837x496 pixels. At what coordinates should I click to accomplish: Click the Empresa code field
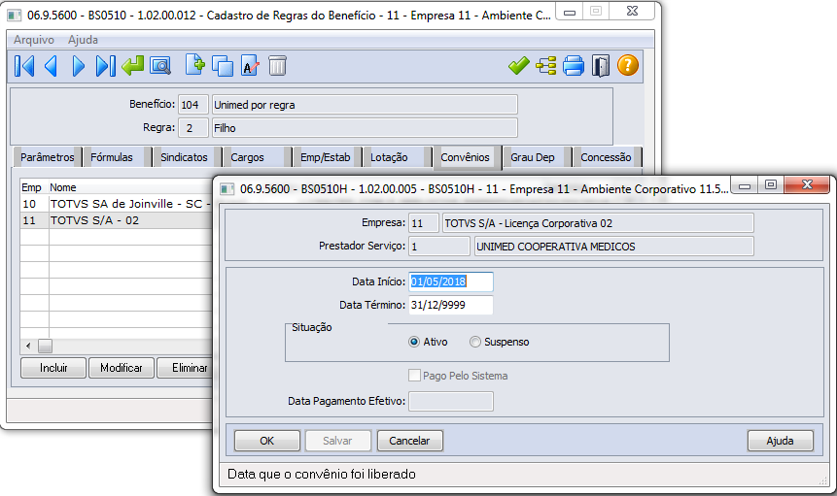(x=423, y=223)
